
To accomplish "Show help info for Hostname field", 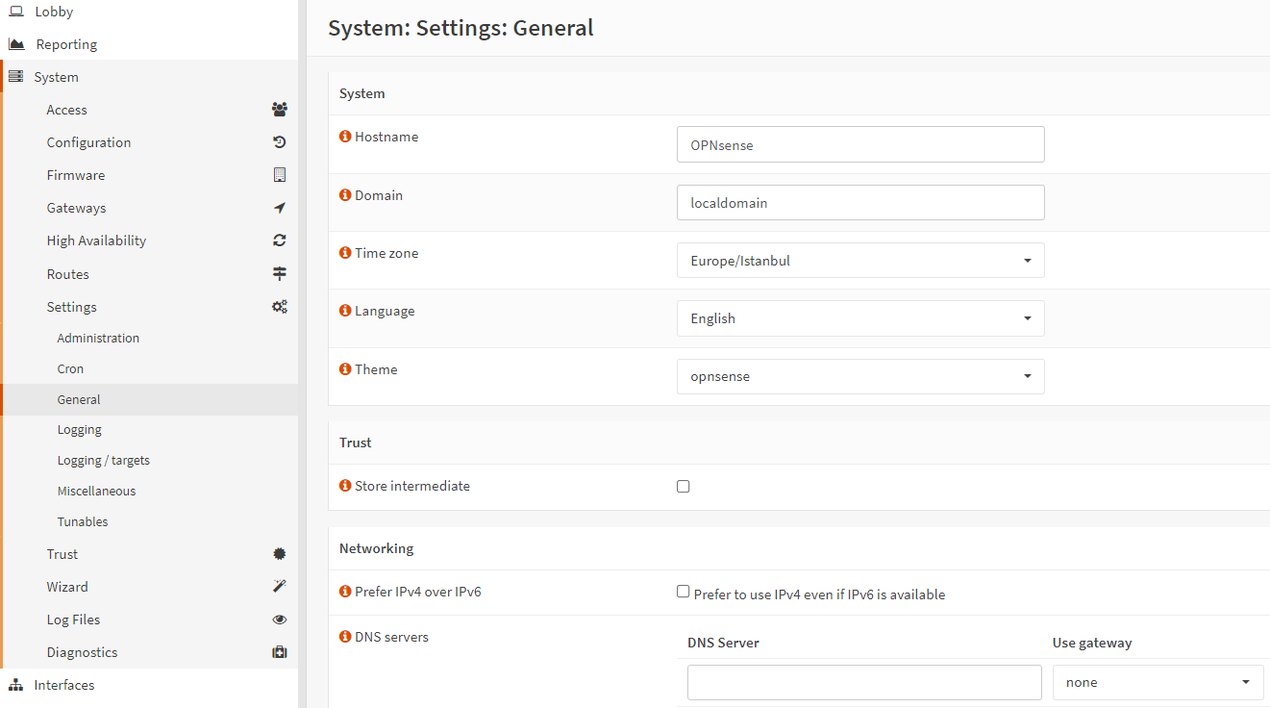I will pos(345,137).
